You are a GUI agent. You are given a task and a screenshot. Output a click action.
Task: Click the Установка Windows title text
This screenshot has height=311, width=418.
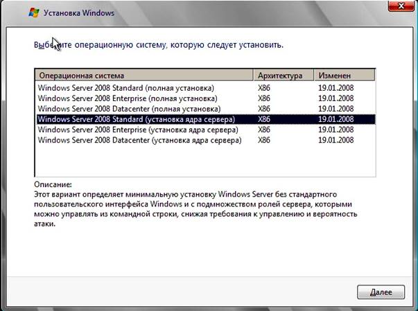[79, 12]
